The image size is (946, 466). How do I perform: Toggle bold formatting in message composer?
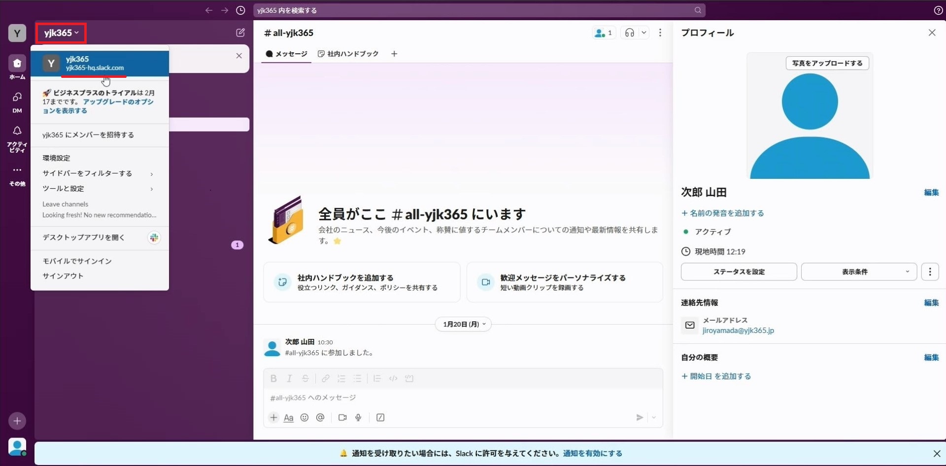(273, 378)
